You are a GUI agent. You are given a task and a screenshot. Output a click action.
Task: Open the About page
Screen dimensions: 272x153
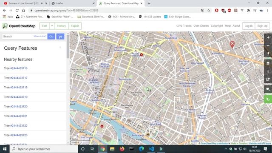point(236,25)
